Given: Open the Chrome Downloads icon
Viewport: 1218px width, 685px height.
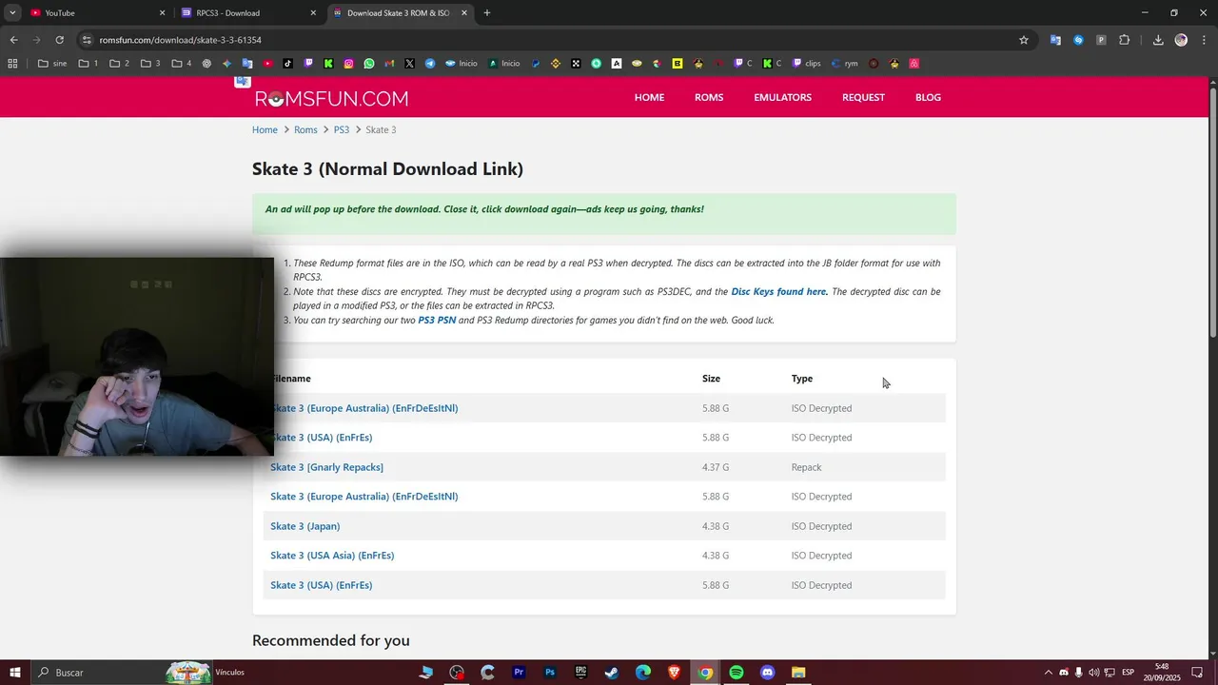Looking at the screenshot, I should click(1158, 40).
